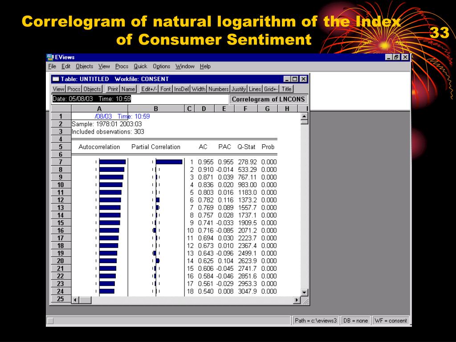Select column G header

coord(268,109)
